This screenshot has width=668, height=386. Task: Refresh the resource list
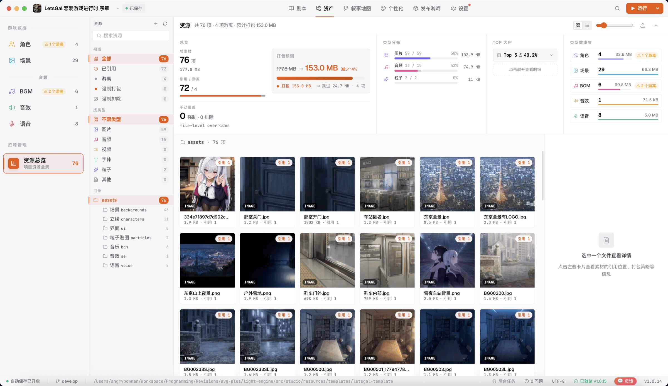165,24
